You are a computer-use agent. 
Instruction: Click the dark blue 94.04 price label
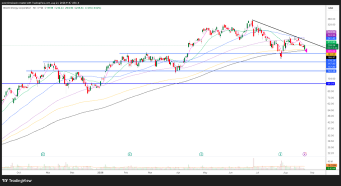click(x=331, y=83)
